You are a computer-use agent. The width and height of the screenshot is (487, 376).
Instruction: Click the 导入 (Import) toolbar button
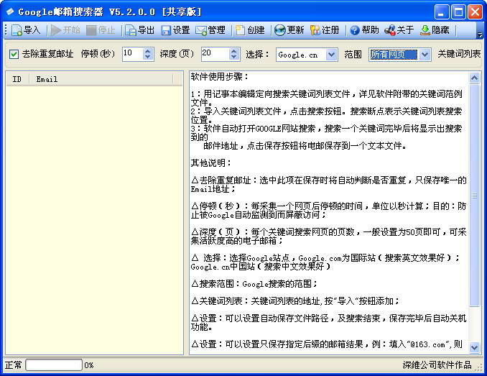point(26,30)
